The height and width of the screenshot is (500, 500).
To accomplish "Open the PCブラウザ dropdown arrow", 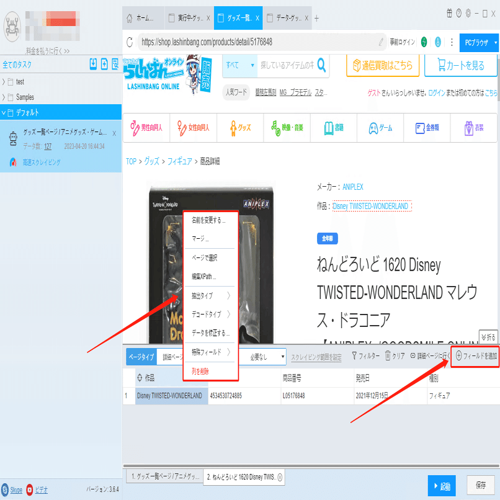I will [495, 42].
